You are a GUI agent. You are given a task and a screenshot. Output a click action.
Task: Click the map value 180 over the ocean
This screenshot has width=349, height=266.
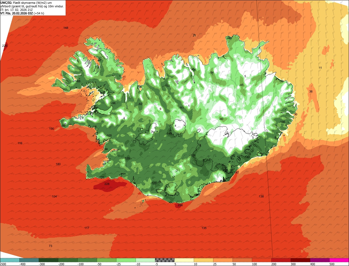pyautogui.click(x=58, y=164)
